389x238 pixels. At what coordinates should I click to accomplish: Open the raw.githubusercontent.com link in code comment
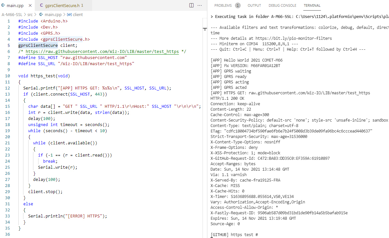tap(102, 51)
